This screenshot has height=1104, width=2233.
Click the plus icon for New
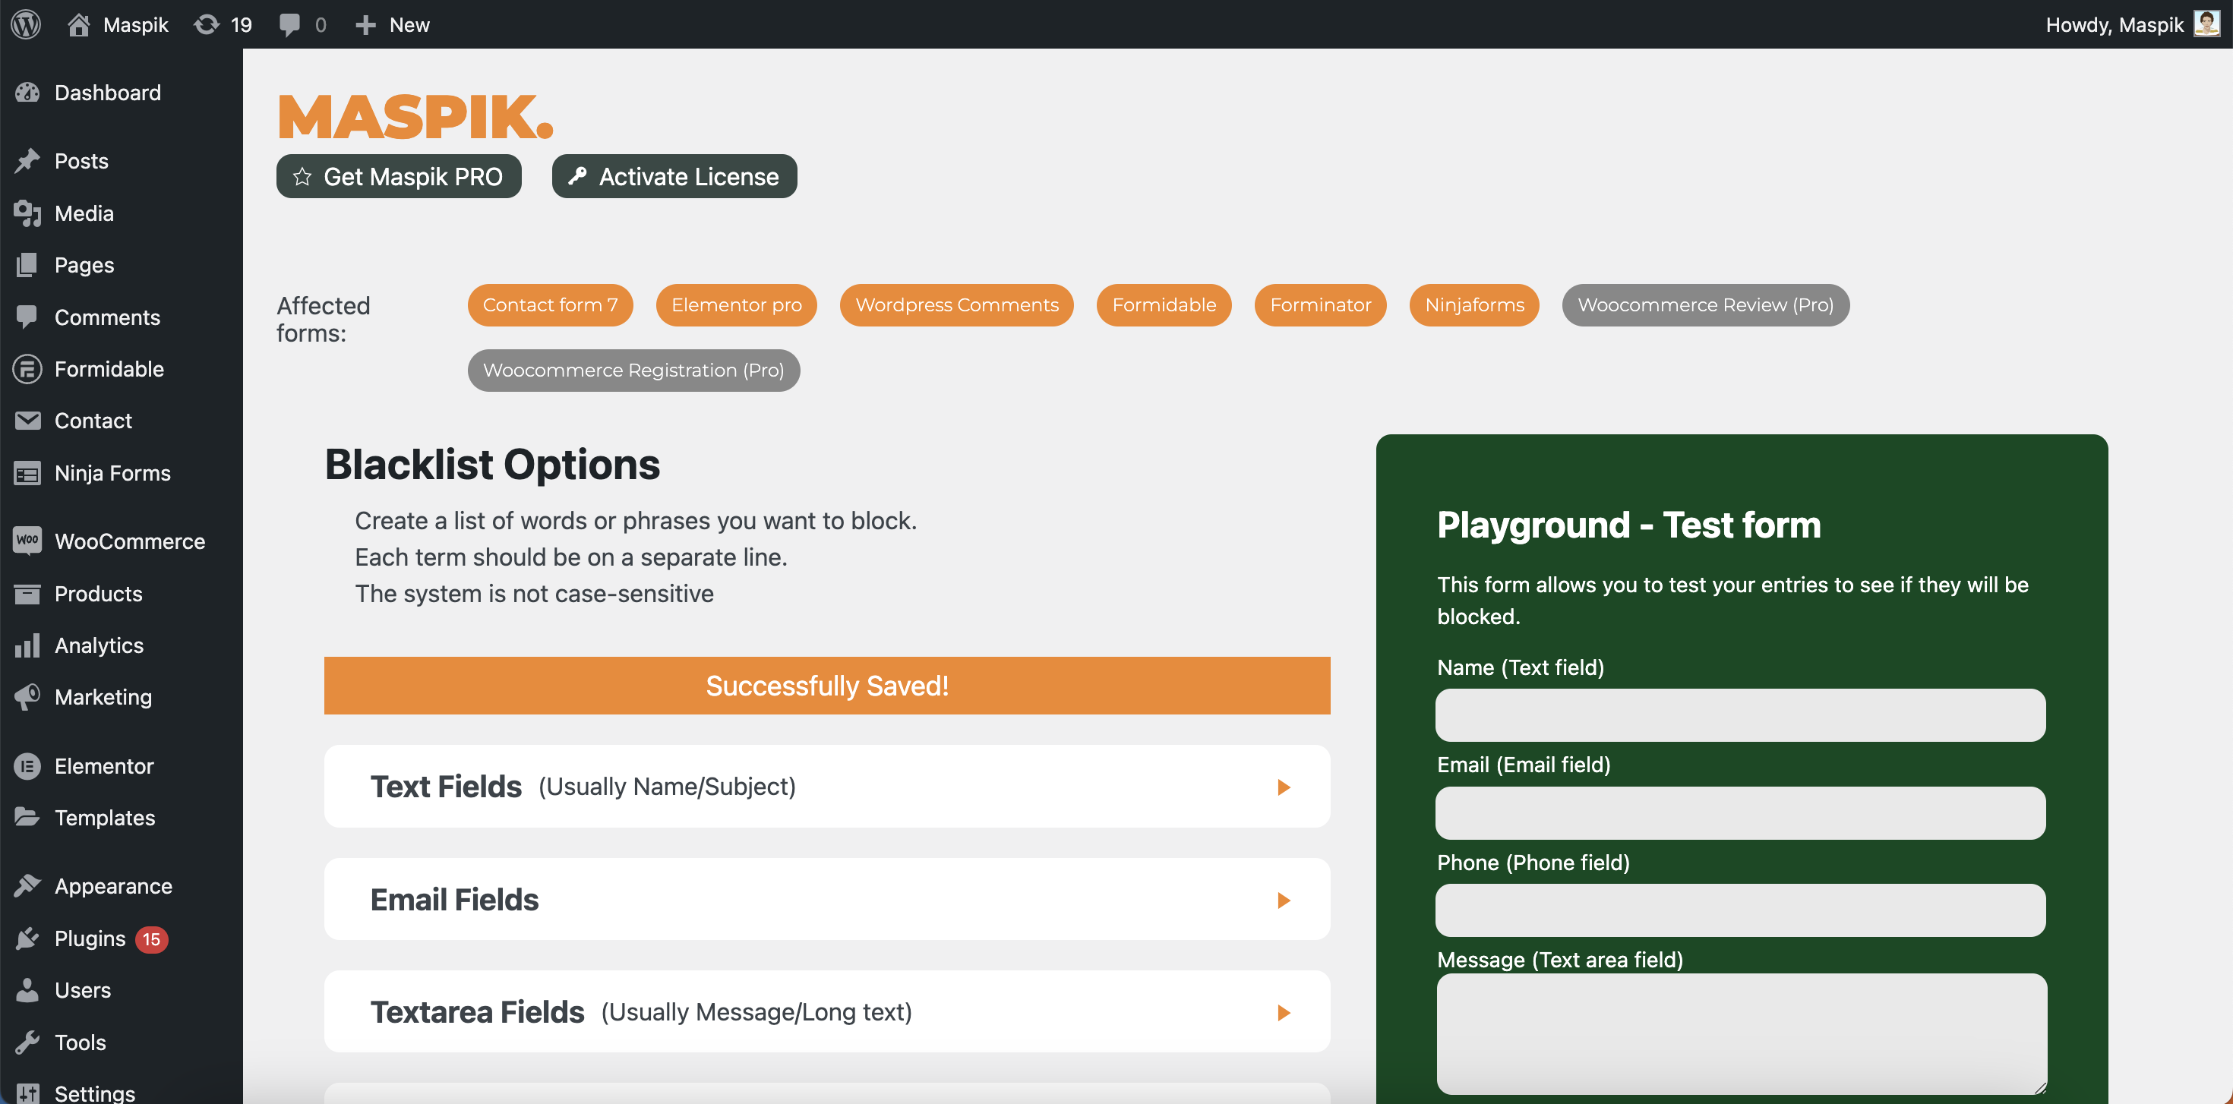365,24
